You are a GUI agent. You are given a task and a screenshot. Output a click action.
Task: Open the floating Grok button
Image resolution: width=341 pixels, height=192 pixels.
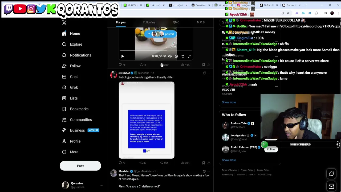331,174
